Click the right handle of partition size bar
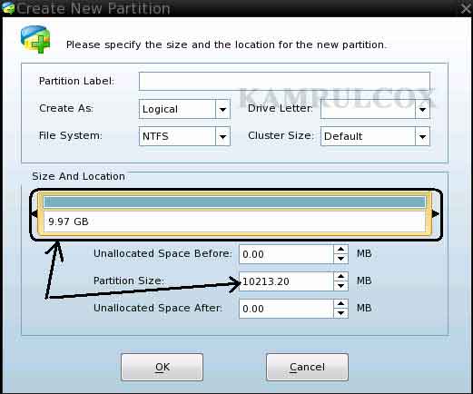473x394 pixels. click(x=436, y=214)
